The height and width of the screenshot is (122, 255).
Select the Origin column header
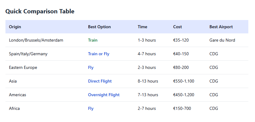(x=15, y=27)
